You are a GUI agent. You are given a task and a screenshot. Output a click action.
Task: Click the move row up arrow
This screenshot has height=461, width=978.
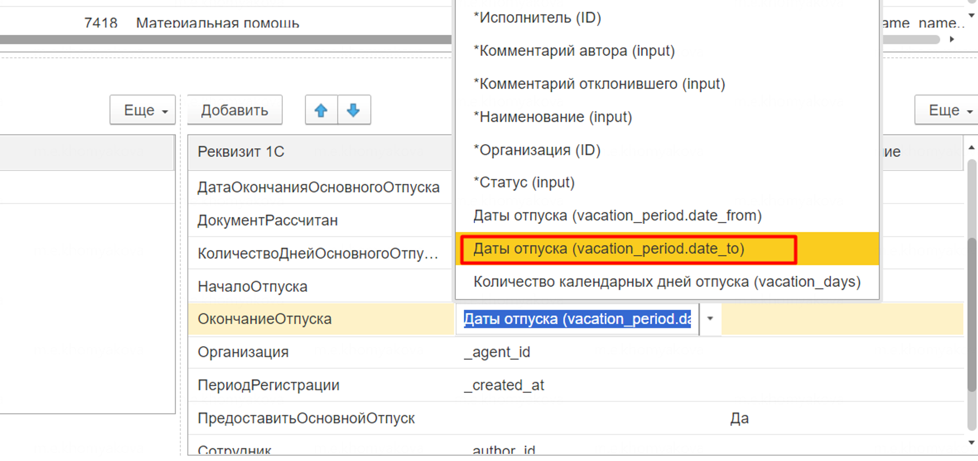tap(321, 110)
